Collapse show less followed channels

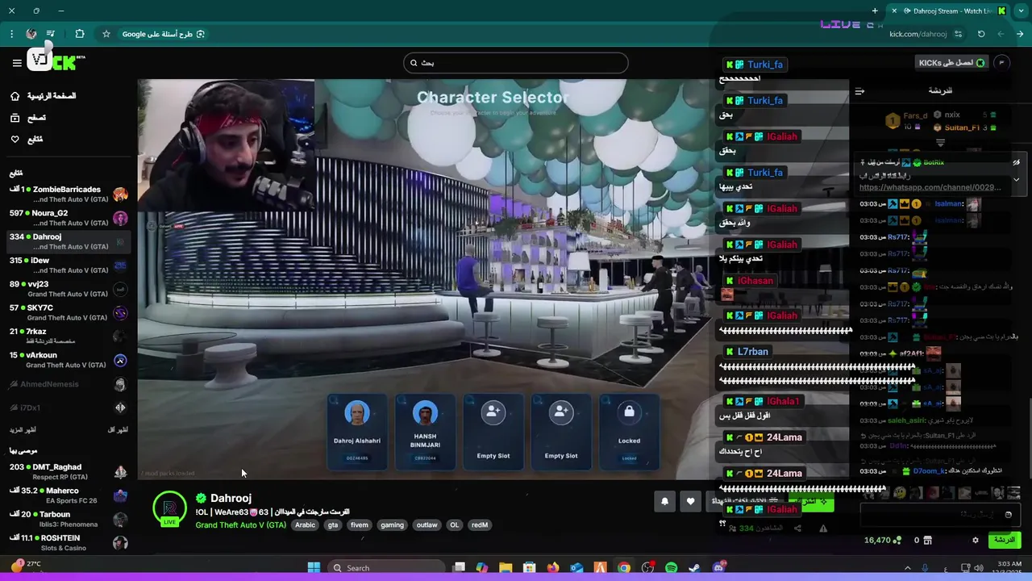coord(117,430)
